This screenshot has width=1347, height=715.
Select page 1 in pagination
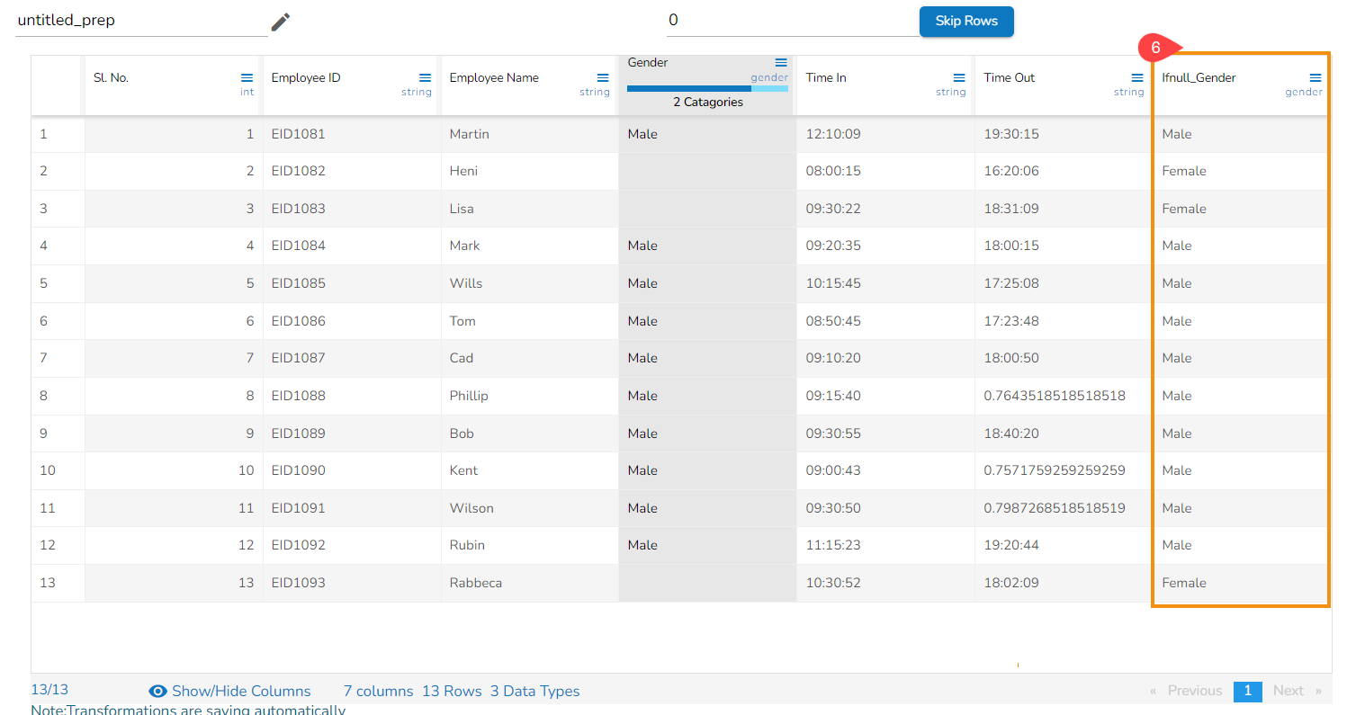click(1247, 691)
